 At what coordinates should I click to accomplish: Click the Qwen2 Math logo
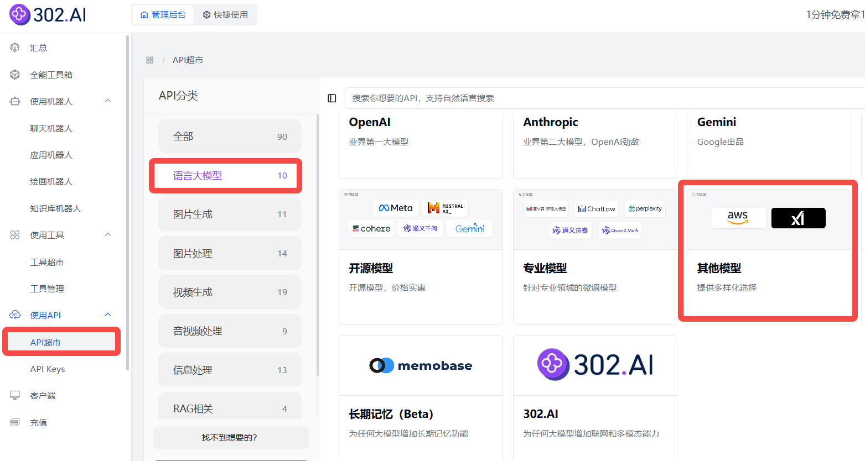point(620,230)
